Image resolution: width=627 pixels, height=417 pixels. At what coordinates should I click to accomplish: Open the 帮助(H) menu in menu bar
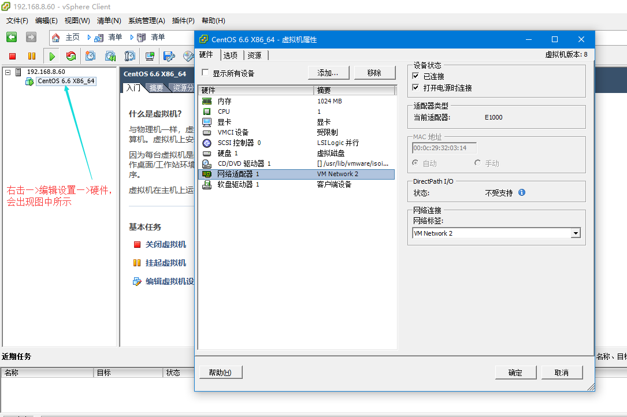coord(214,21)
